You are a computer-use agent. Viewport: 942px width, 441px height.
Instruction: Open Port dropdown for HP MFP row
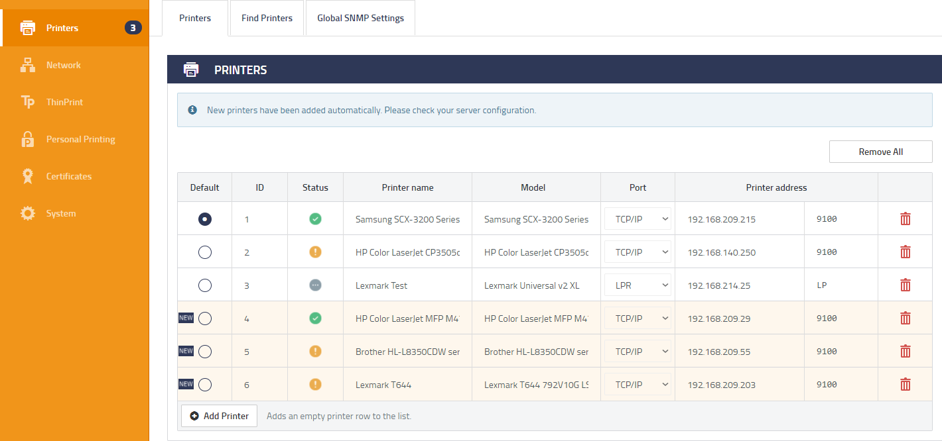tap(638, 318)
